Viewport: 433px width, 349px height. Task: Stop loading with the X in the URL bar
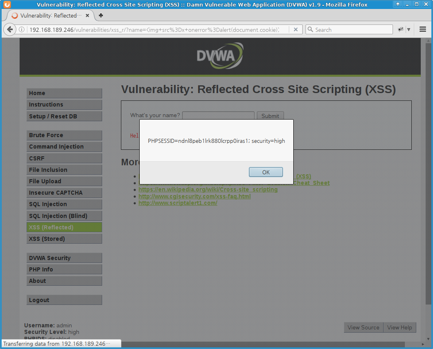coord(295,29)
